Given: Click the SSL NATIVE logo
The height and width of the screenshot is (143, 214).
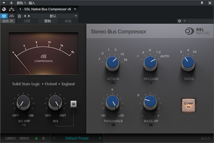Looking at the screenshot, I should 197,31.
